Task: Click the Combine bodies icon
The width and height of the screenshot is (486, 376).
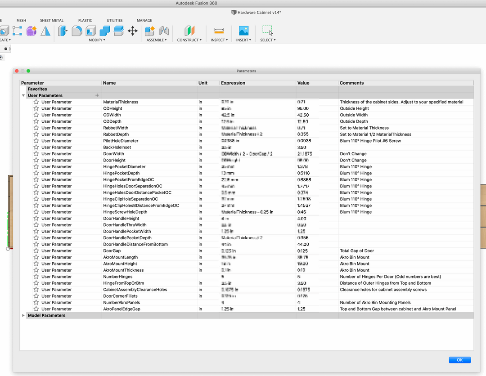Action: coord(105,31)
